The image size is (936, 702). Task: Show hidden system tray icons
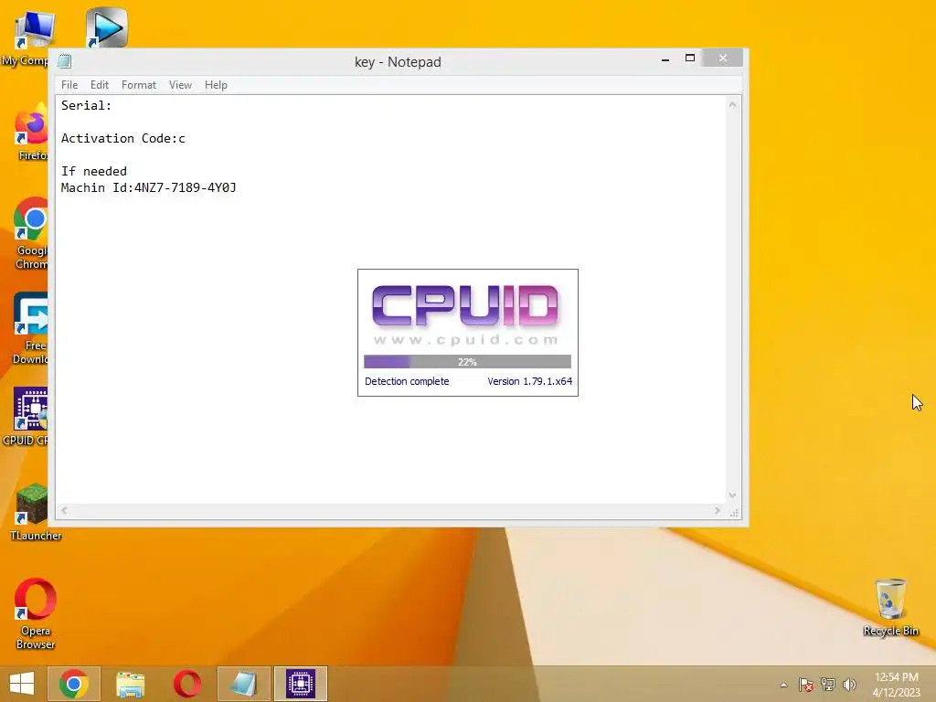point(783,685)
